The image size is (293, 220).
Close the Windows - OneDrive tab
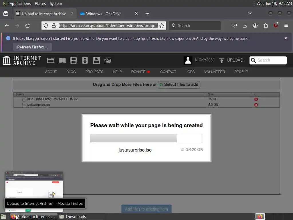(136, 13)
